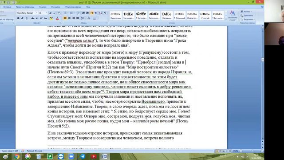Screen dimensions: 284x160
Task: Open line spacing dropdown
Action: (83, 18)
